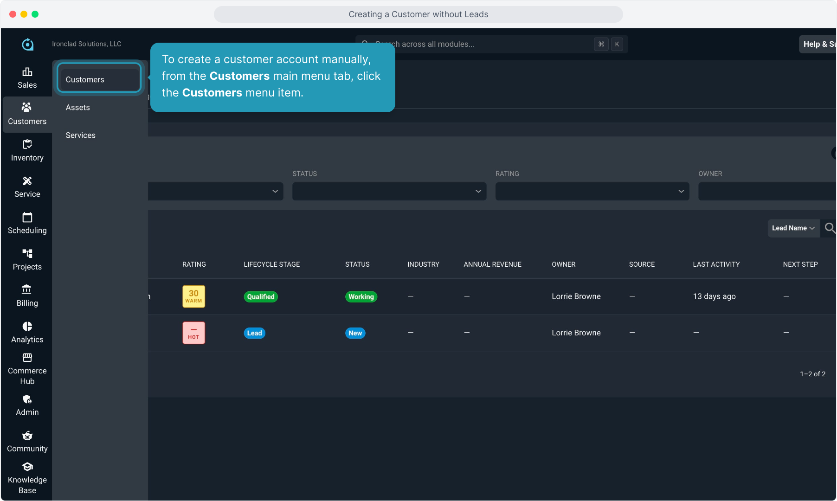
Task: Click the app logo icon
Action: point(27,44)
